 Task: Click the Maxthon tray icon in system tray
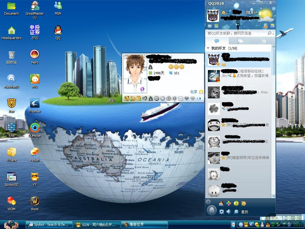click(x=241, y=225)
